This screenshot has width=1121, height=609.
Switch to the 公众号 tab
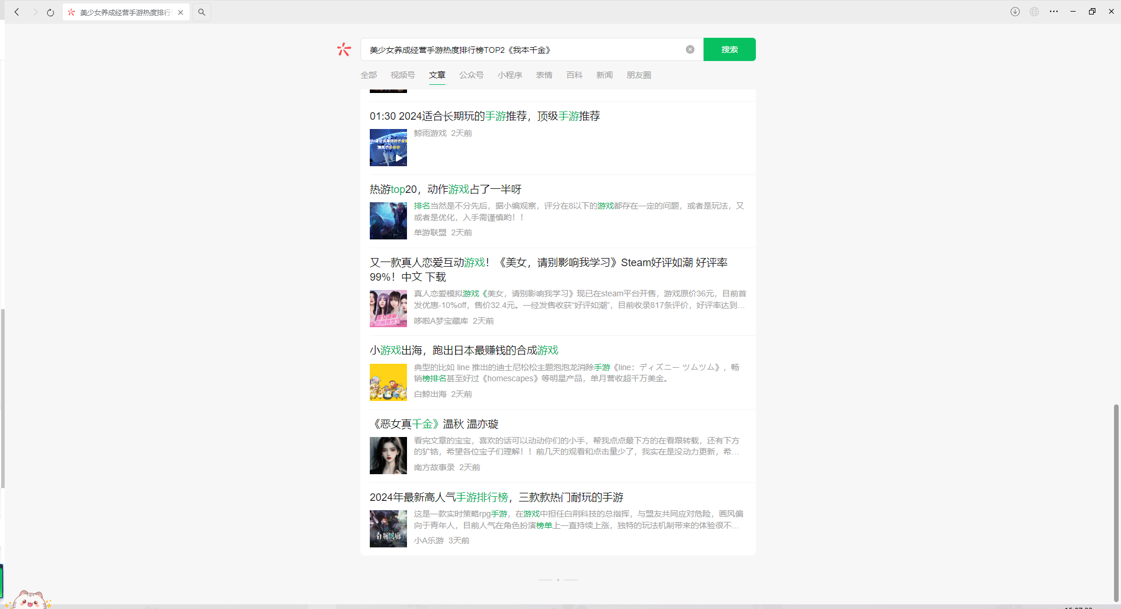[471, 75]
